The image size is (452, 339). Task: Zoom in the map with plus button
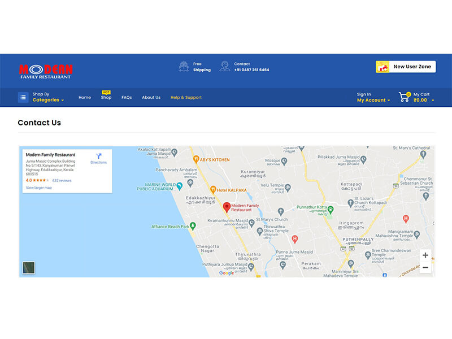tap(425, 255)
